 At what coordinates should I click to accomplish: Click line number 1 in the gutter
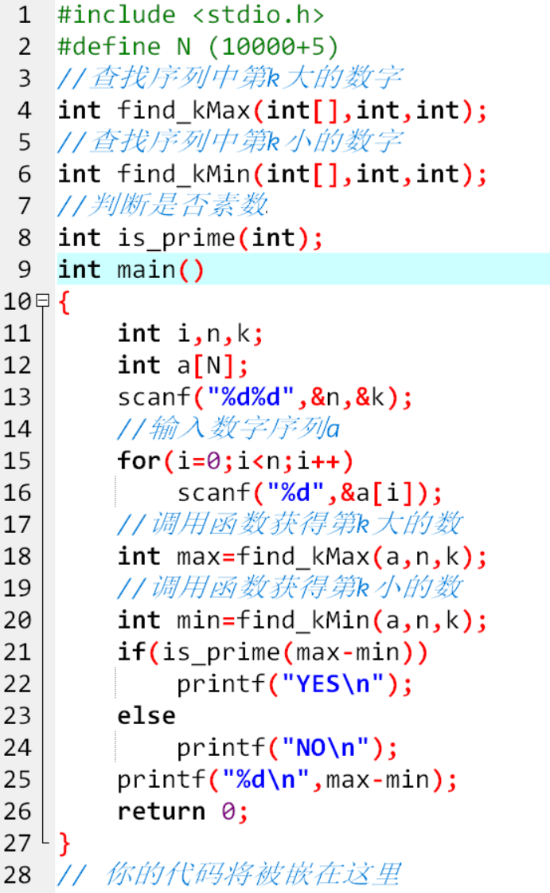click(24, 15)
